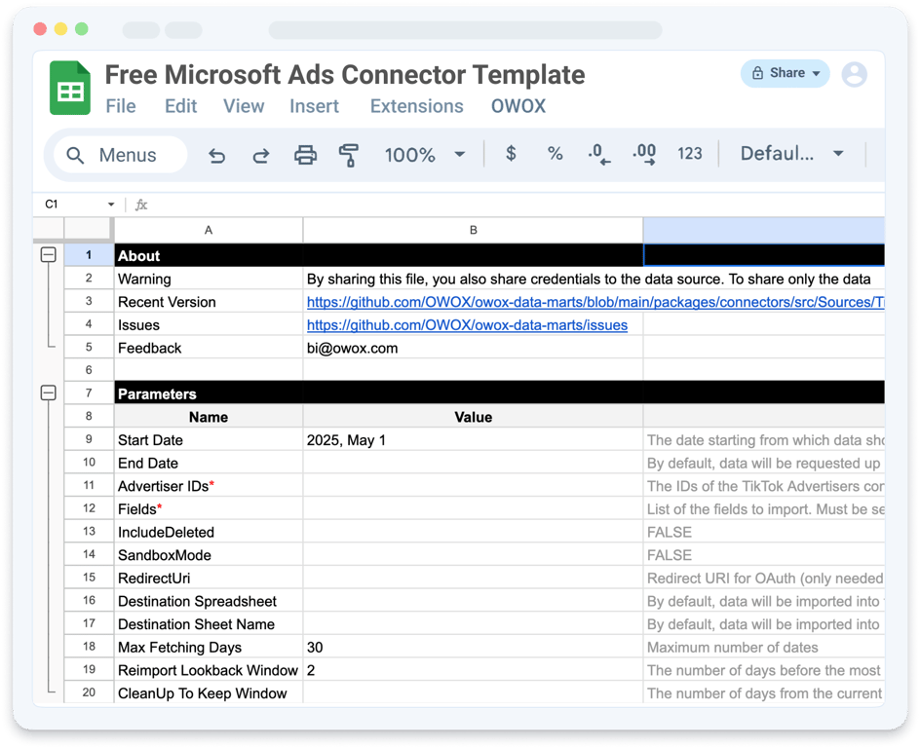Select the Max Fetching Days value 30
This screenshot has height=748, width=920.
(x=473, y=647)
